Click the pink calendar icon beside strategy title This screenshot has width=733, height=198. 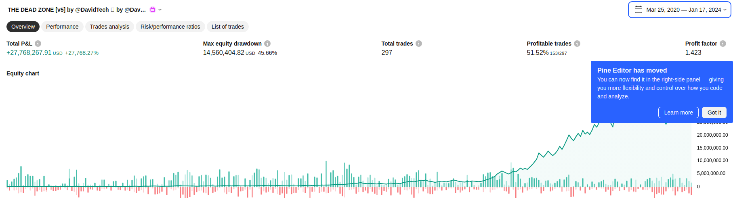(153, 10)
